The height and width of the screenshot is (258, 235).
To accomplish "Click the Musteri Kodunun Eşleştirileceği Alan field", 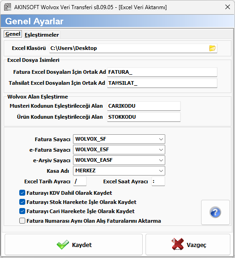I will coord(144,106).
